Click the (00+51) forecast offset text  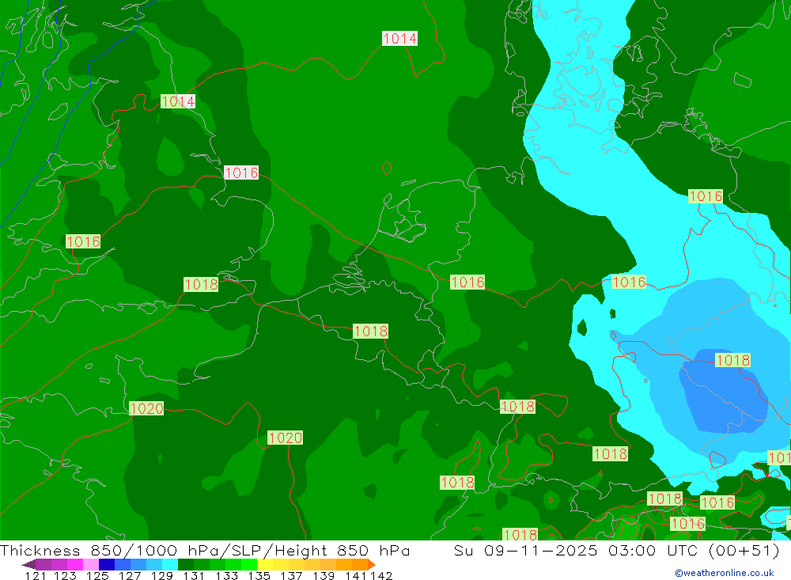744,551
